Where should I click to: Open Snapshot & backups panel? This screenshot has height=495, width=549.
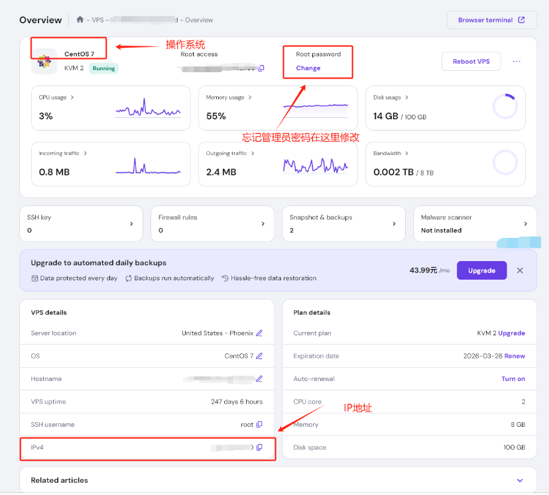(x=343, y=224)
